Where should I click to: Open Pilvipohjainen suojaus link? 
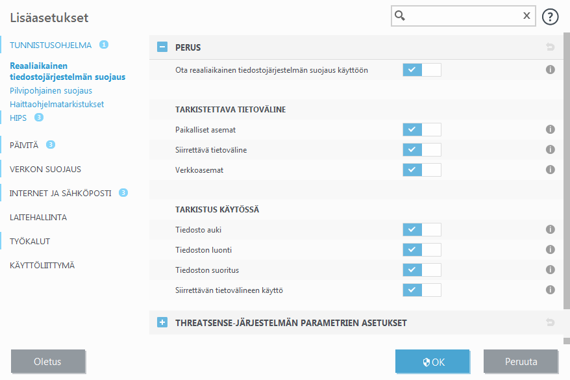point(51,91)
